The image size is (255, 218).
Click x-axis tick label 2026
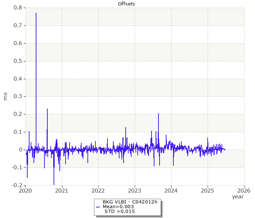pos(244,191)
